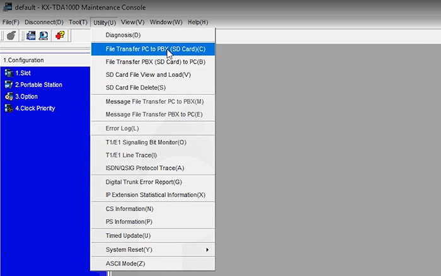Open the 2.Portable Station entry

(38, 84)
